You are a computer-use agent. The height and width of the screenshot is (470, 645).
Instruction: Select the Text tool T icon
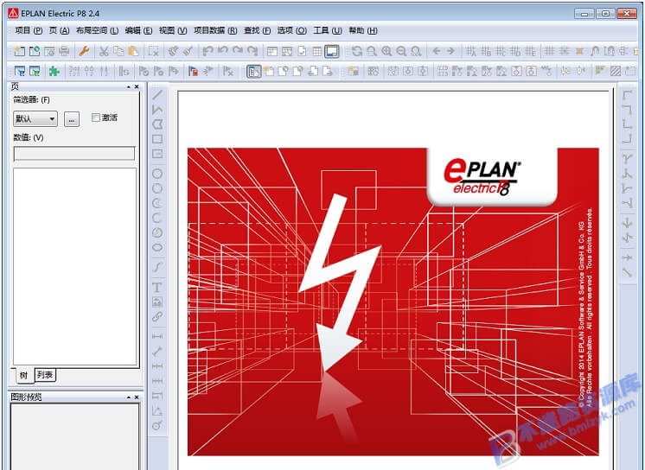157,287
